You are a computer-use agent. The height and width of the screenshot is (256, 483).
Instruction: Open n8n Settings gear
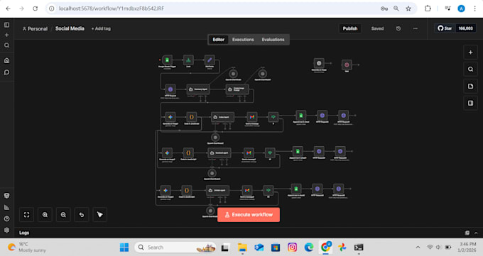pyautogui.click(x=7, y=230)
